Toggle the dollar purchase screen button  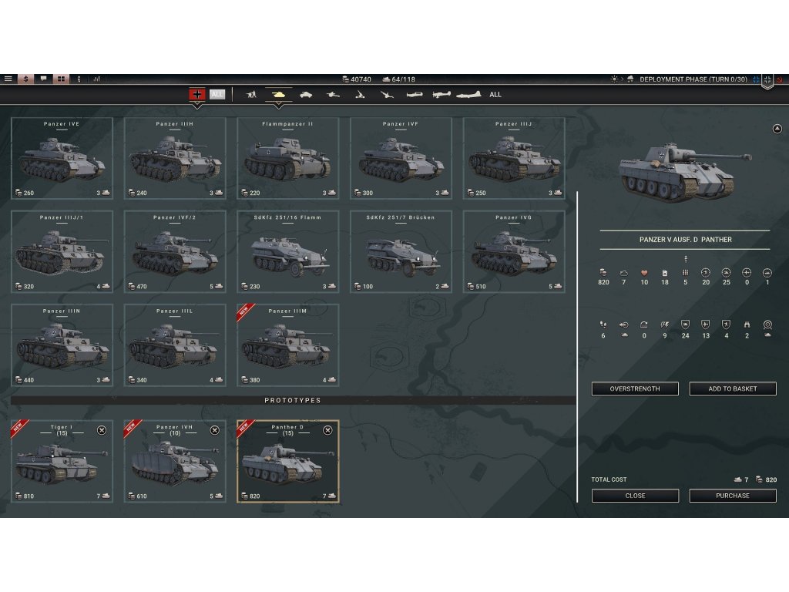26,79
